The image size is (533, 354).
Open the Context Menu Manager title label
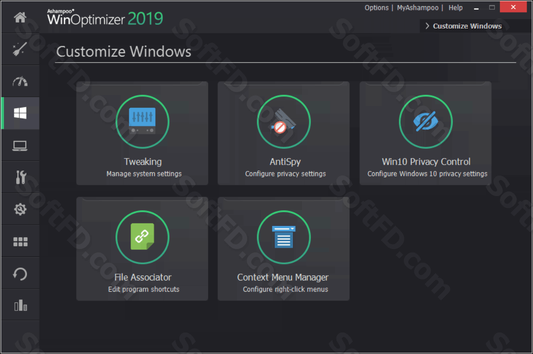pos(283,277)
